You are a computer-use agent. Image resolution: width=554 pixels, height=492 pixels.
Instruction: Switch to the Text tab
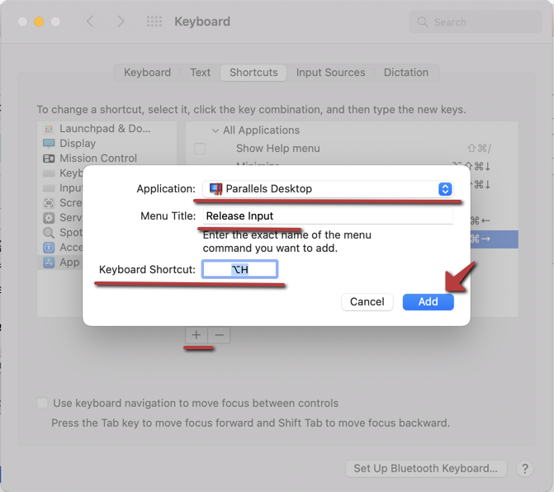click(x=201, y=73)
